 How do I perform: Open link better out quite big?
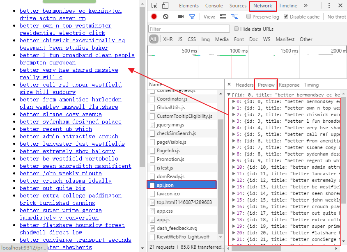click(53, 188)
